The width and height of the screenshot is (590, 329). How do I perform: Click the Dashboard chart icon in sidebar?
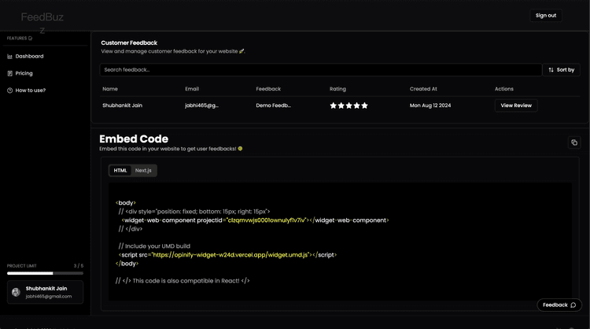(9, 57)
